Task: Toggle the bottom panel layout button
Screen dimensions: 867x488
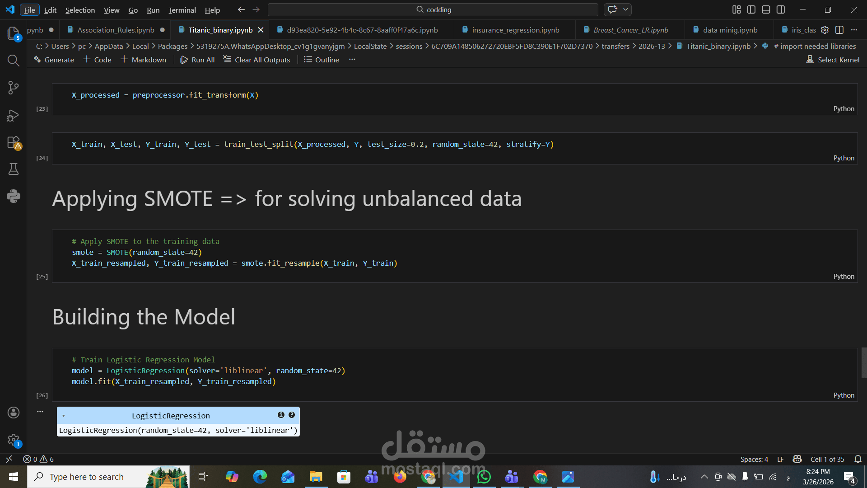Action: 766,9
